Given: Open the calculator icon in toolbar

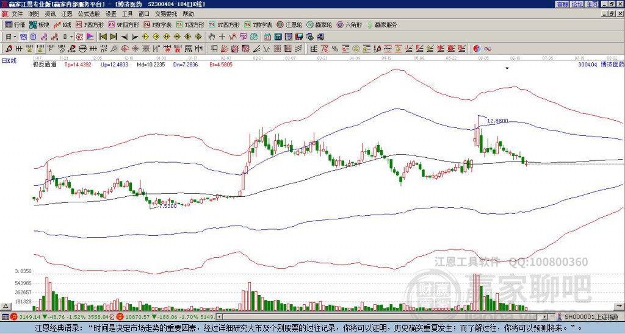Looking at the screenshot, I should 278,37.
